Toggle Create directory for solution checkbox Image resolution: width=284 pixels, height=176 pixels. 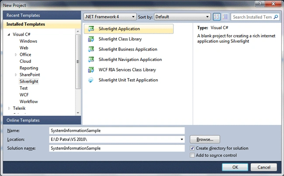192,148
